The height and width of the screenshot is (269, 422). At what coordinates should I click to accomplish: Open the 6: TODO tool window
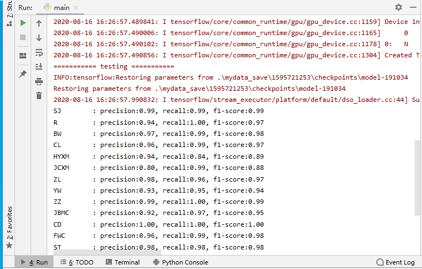[77, 262]
